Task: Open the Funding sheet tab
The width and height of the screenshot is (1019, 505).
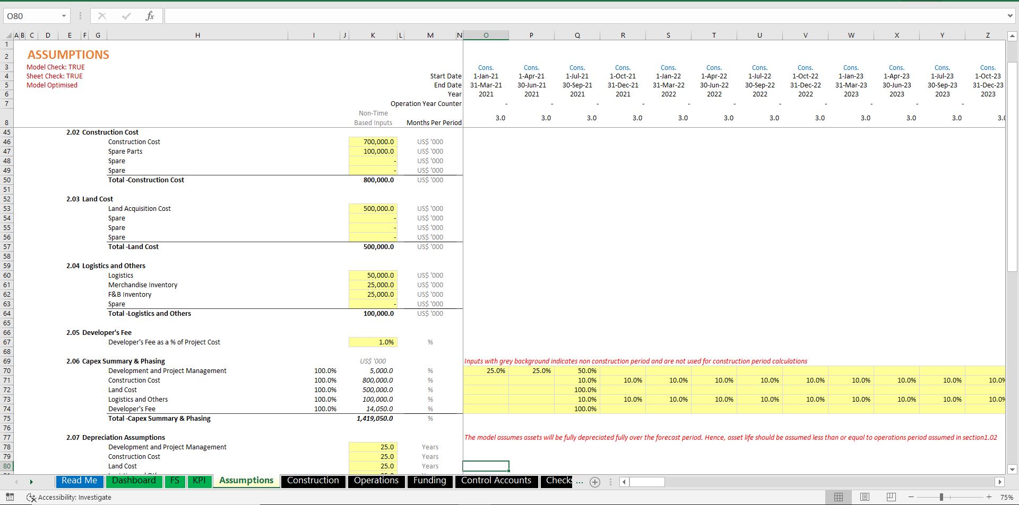Action: (430, 481)
